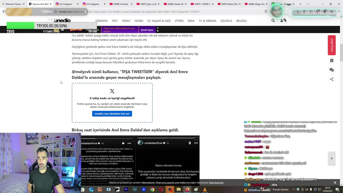Click the taskbar clock showing 20:14
This screenshot has width=343, height=193.
coord(327,188)
